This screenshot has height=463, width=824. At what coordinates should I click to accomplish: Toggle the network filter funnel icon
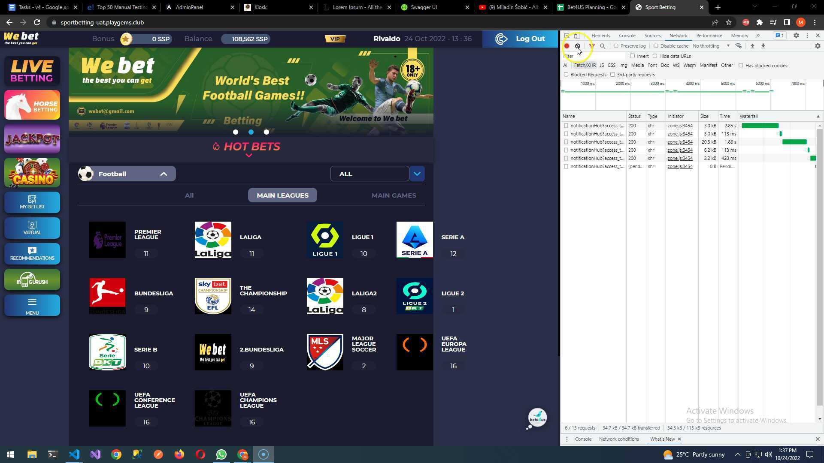point(592,46)
